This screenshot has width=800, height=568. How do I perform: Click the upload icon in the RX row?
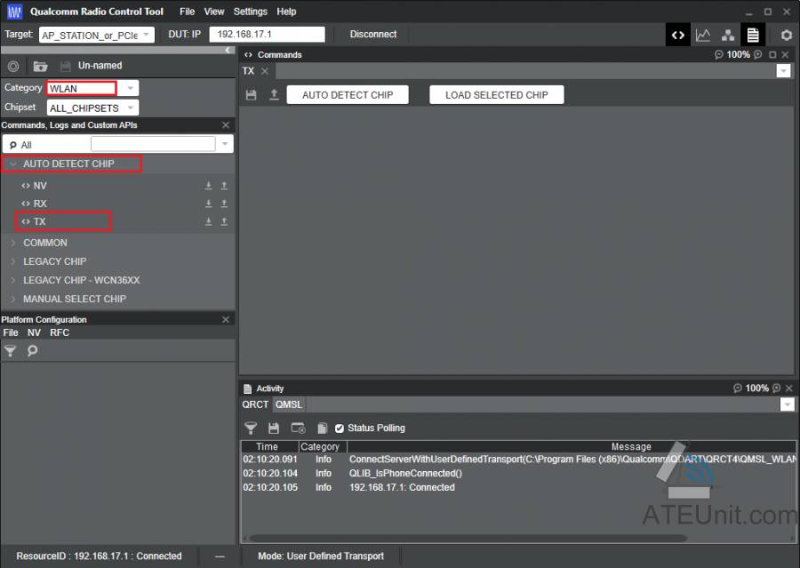point(224,204)
